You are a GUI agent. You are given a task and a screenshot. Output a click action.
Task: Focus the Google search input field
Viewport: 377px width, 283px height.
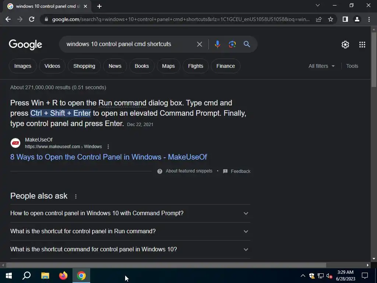point(130,44)
